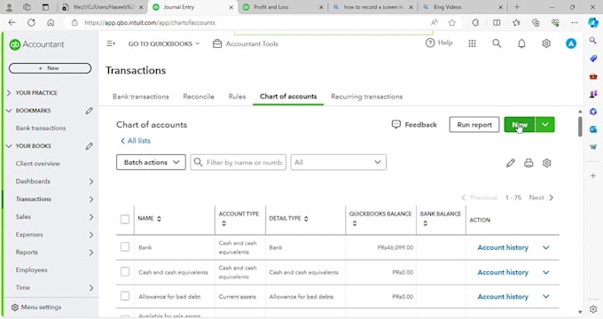Open table settings gear above the table
603x319 pixels.
[x=546, y=163]
